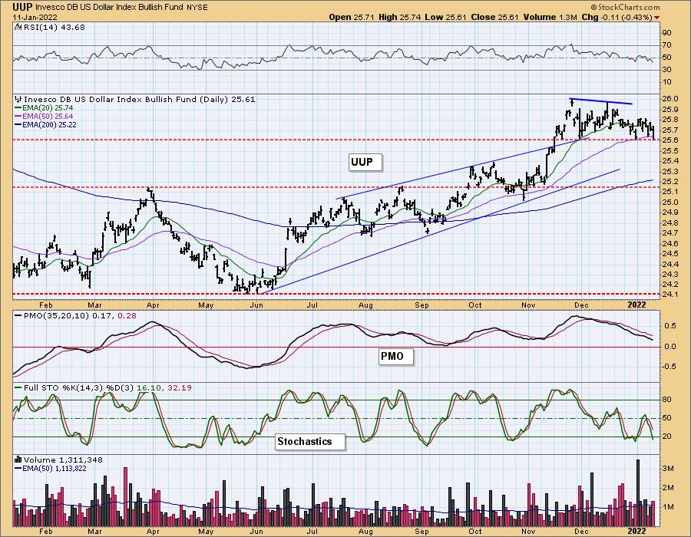Viewport: 691px width, 537px height.
Task: Click the 30 level on the RSI axis
Action: (666, 70)
